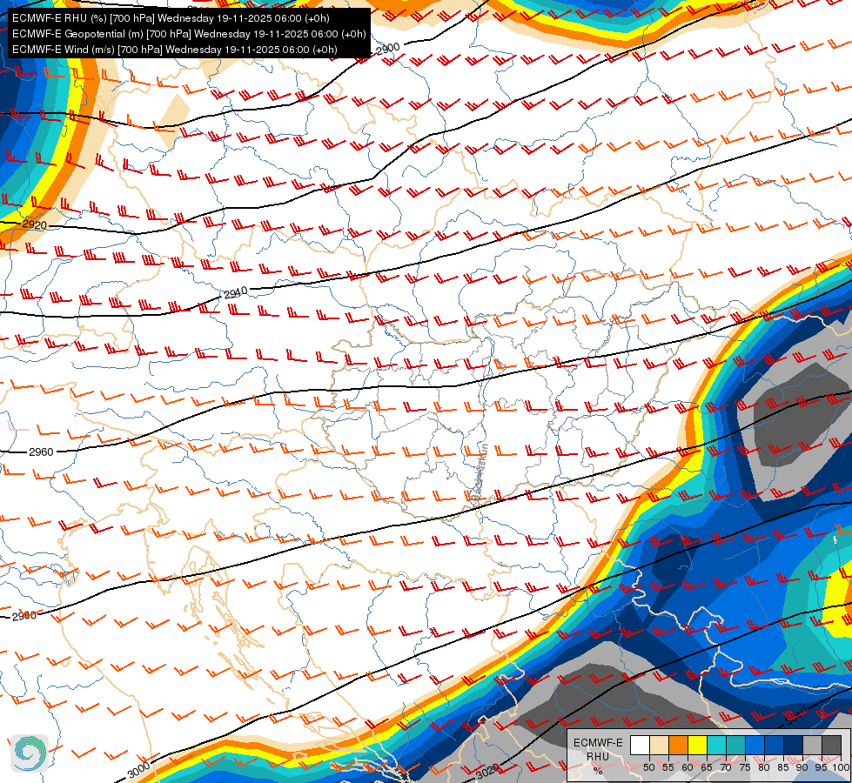The height and width of the screenshot is (783, 852).
Task: Click the legend value 75
Action: [746, 767]
